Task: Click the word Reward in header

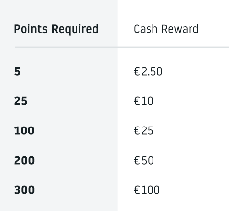Action: click(x=180, y=29)
